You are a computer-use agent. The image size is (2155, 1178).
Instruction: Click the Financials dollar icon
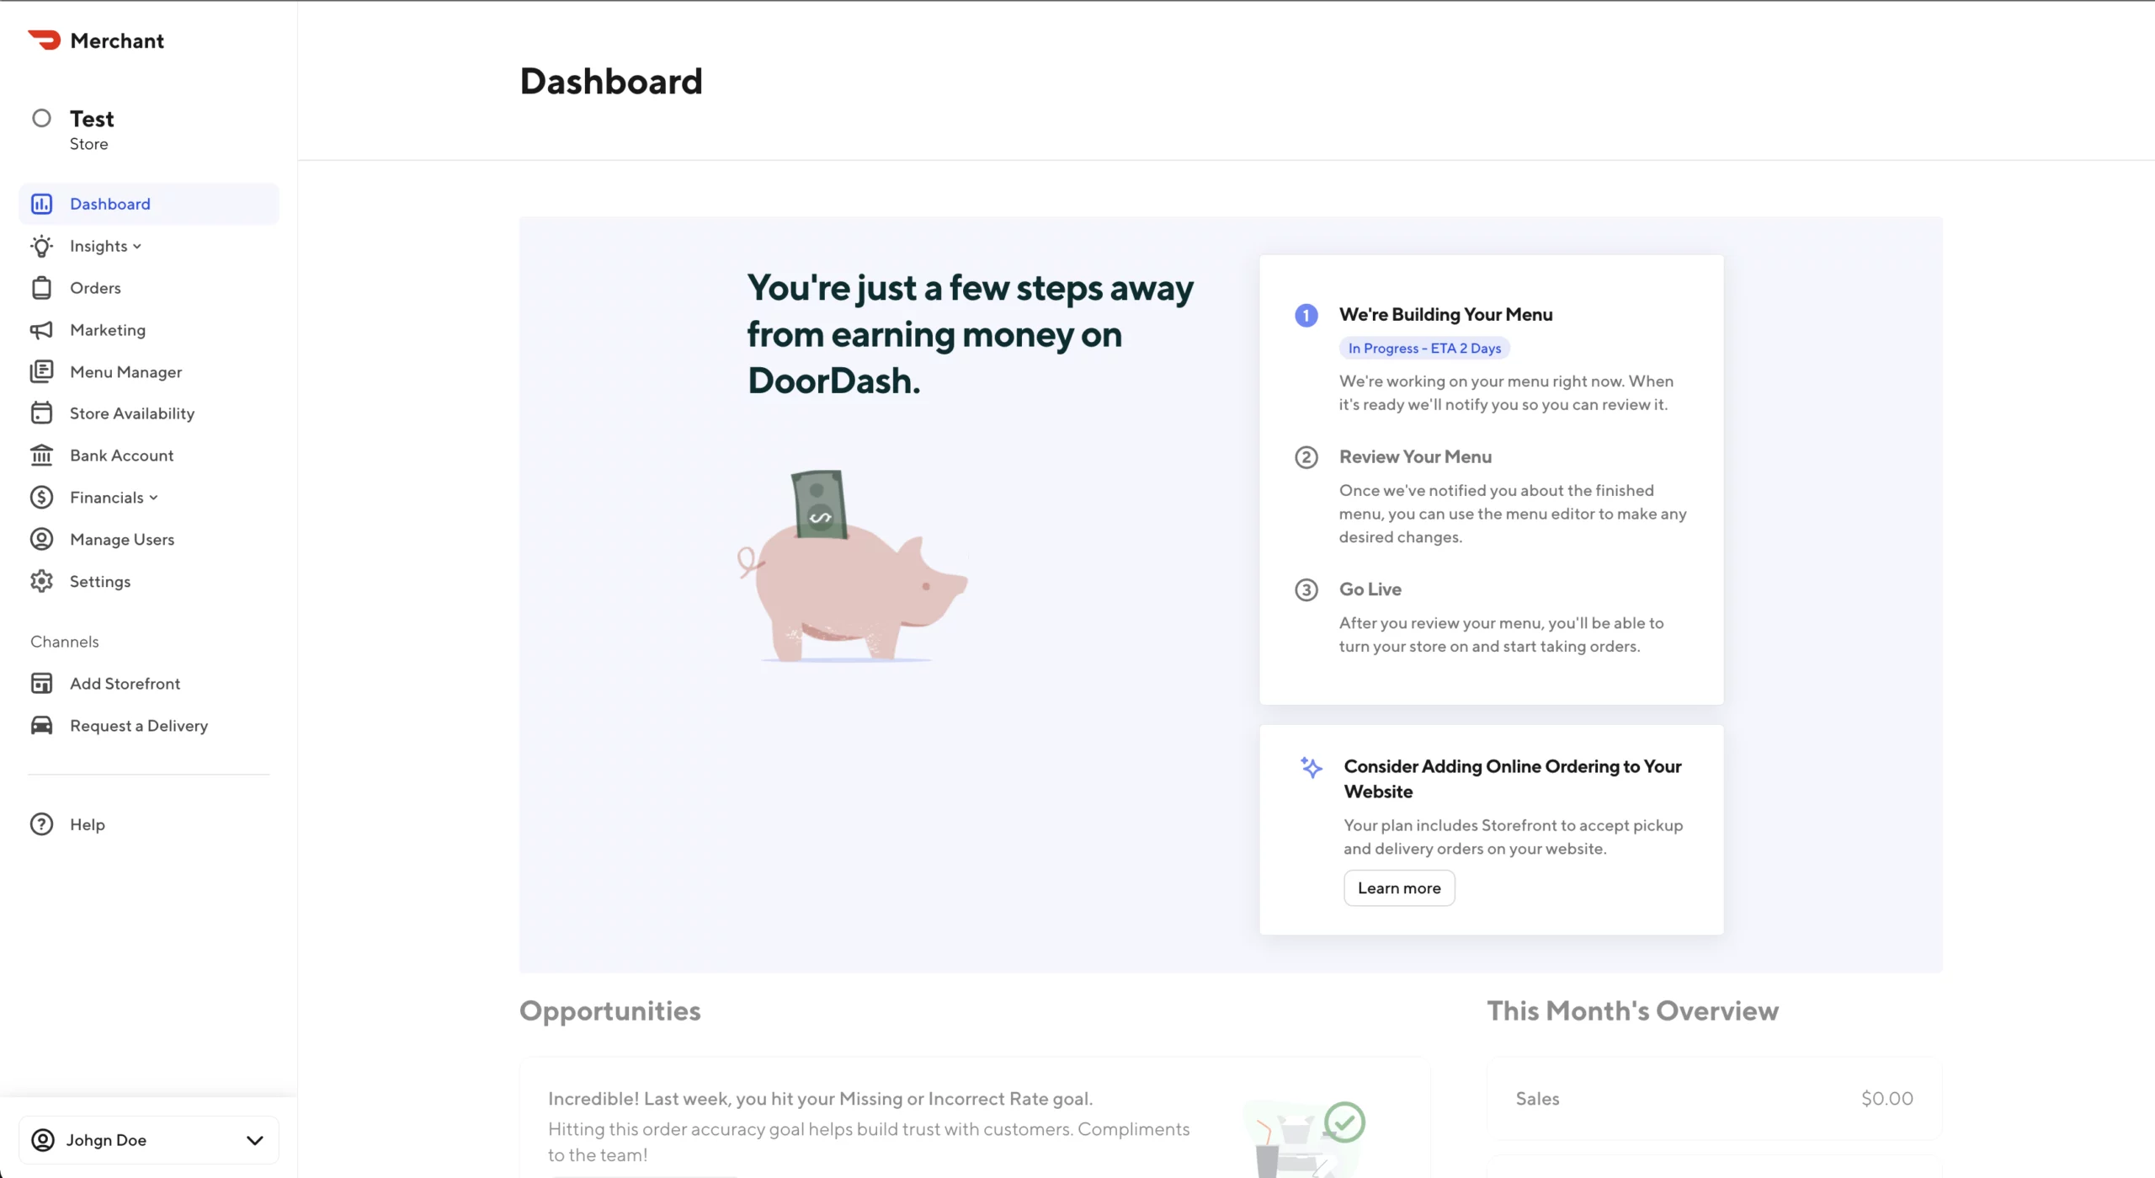pos(41,497)
